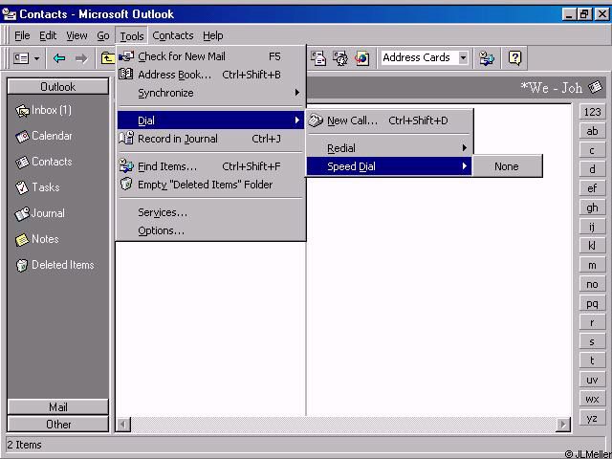This screenshot has height=459, width=612.
Task: Click the Outlook group button
Action: 57,87
